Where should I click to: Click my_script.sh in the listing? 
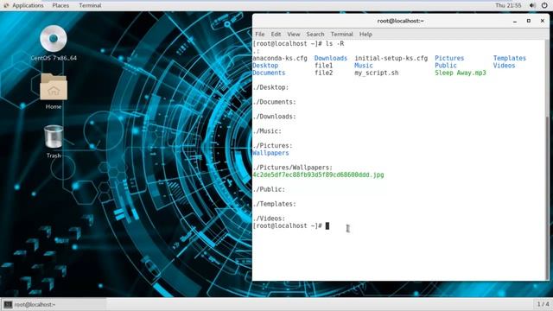[377, 73]
